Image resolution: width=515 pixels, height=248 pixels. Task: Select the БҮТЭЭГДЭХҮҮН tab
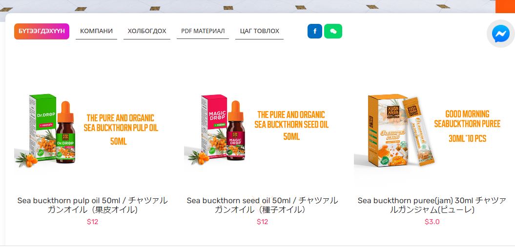(41, 31)
